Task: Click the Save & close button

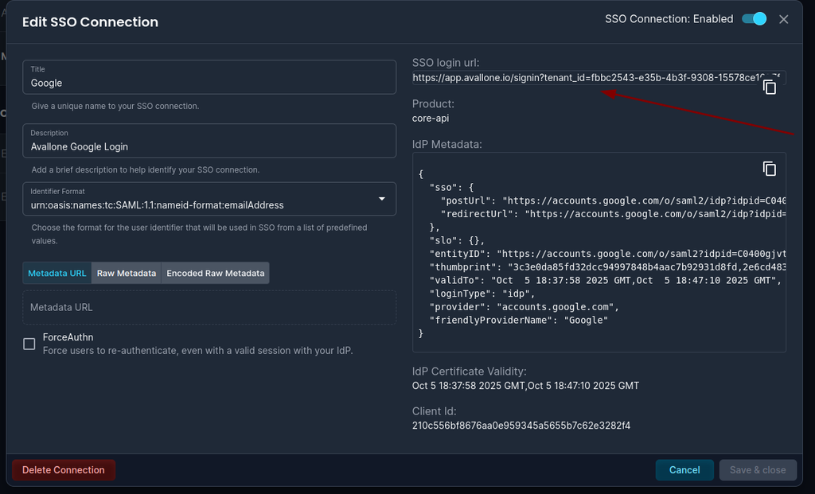Action: point(758,470)
